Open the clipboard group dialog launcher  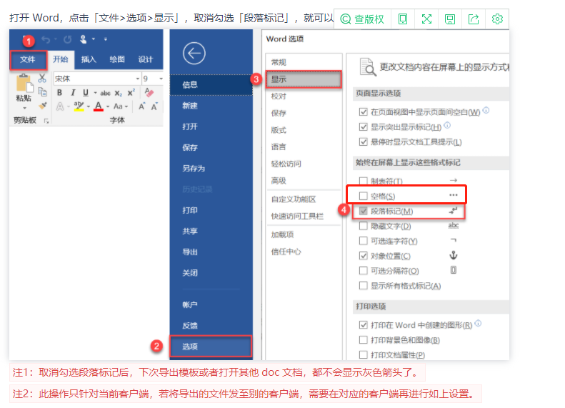(46, 121)
